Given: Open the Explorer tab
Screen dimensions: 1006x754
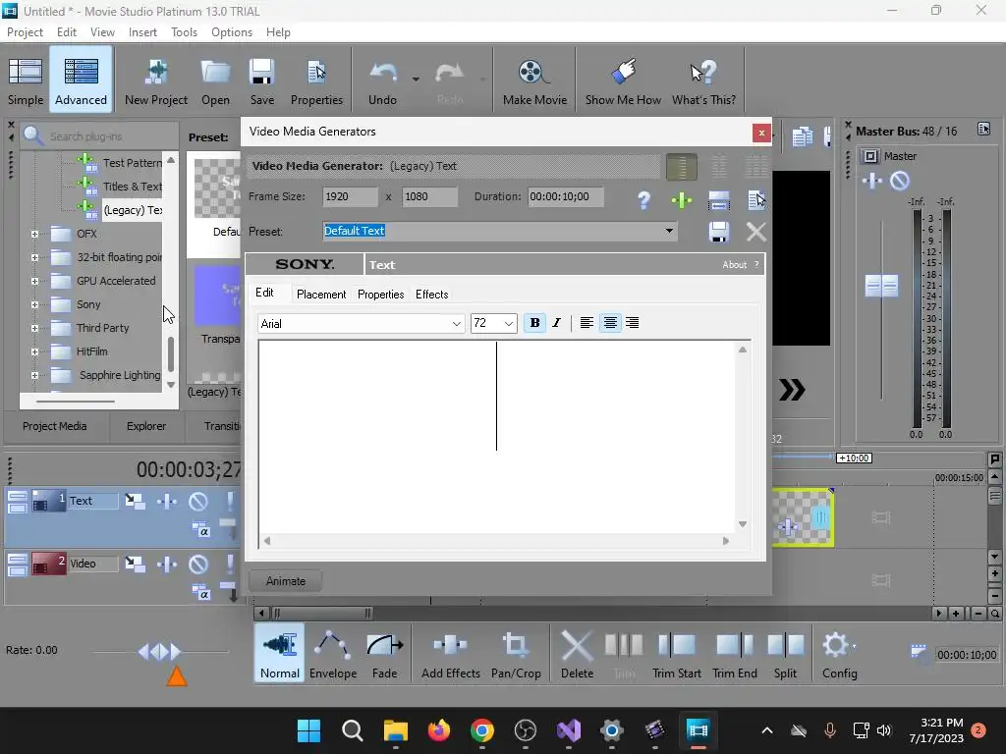Looking at the screenshot, I should (x=146, y=426).
